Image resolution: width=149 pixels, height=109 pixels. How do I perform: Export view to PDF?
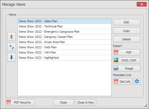[x=127, y=52]
